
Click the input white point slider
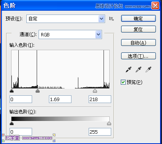[x=95, y=91]
